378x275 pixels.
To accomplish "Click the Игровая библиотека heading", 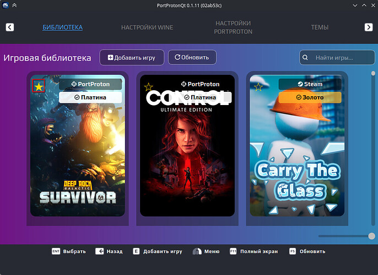I will pos(47,58).
